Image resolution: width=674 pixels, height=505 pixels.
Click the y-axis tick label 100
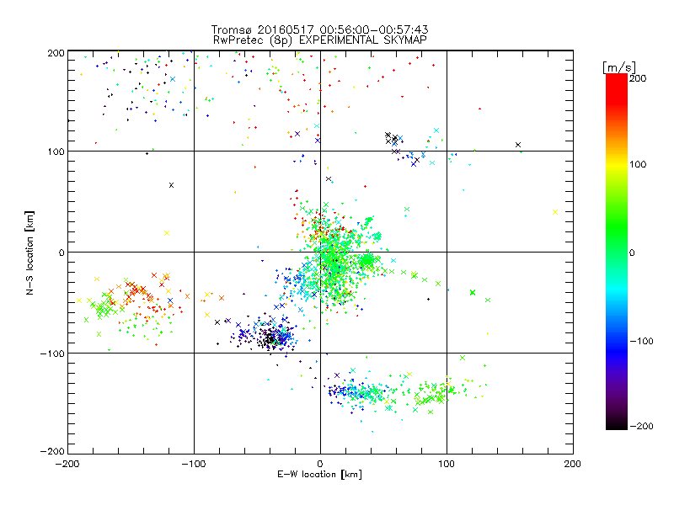click(56, 151)
